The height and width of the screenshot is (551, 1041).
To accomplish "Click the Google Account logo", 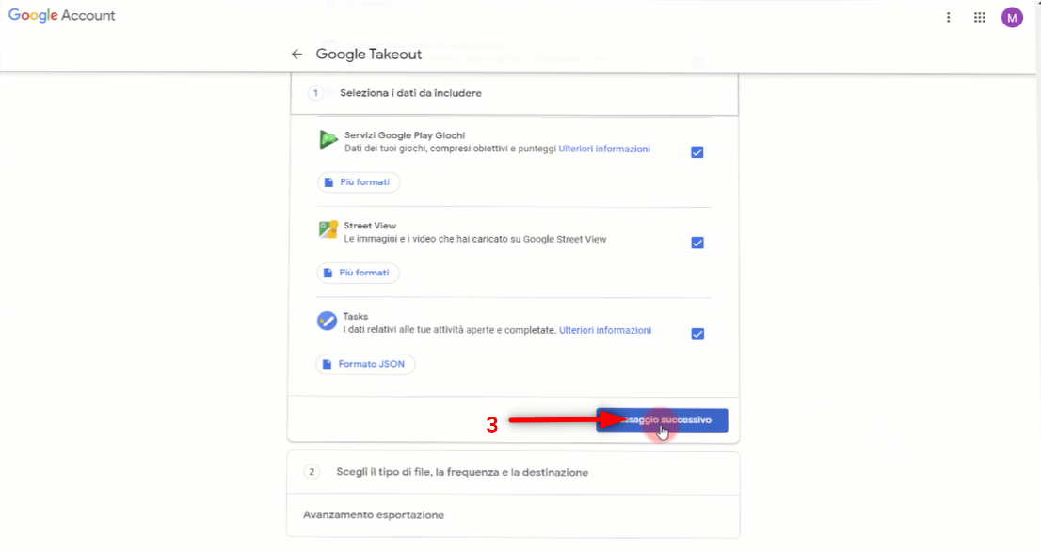I will click(x=61, y=15).
